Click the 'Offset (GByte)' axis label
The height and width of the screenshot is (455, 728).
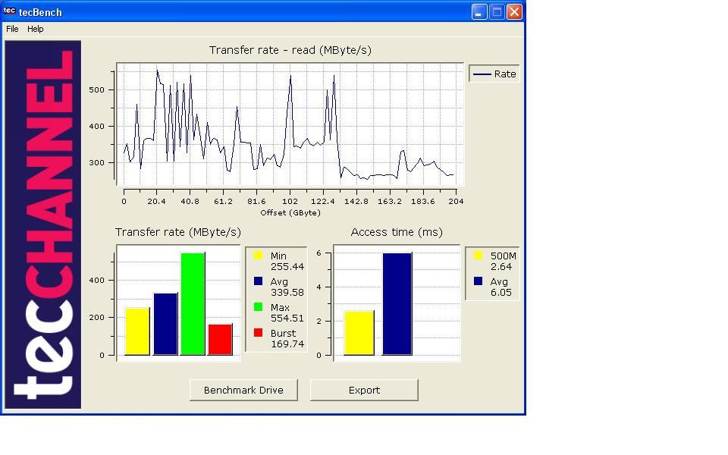pyautogui.click(x=290, y=212)
